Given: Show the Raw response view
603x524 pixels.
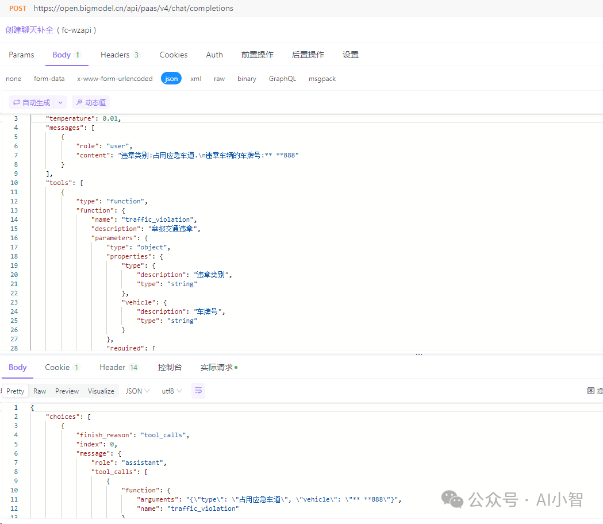Looking at the screenshot, I should pyautogui.click(x=40, y=391).
